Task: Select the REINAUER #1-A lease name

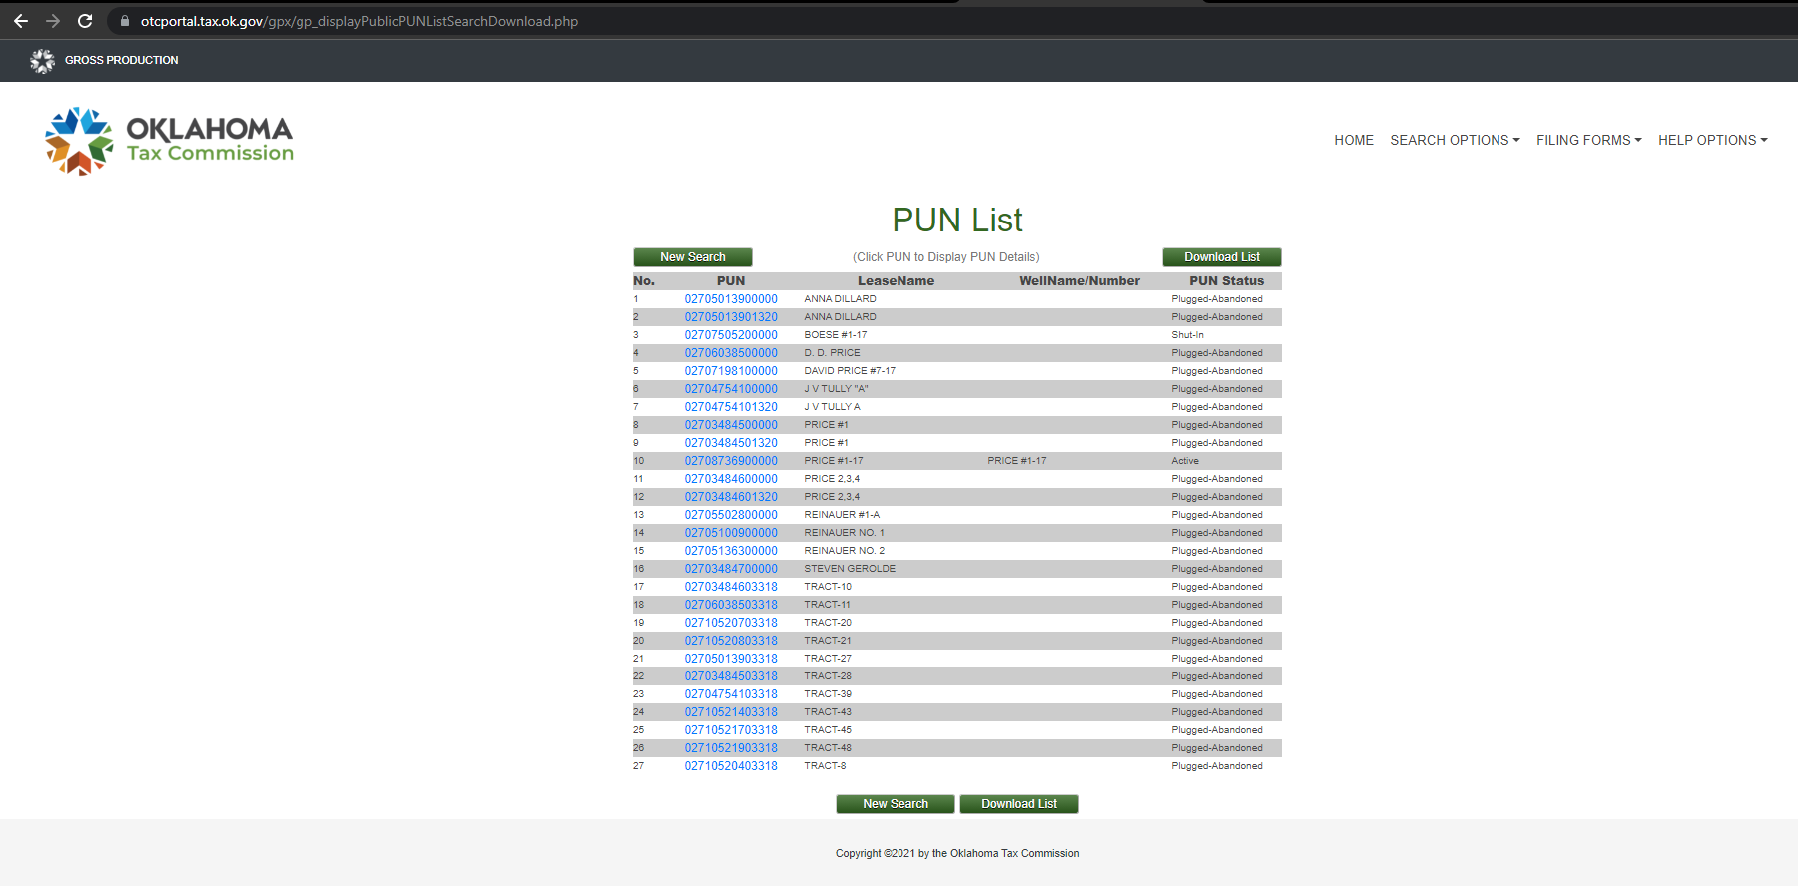Action: pyautogui.click(x=842, y=515)
